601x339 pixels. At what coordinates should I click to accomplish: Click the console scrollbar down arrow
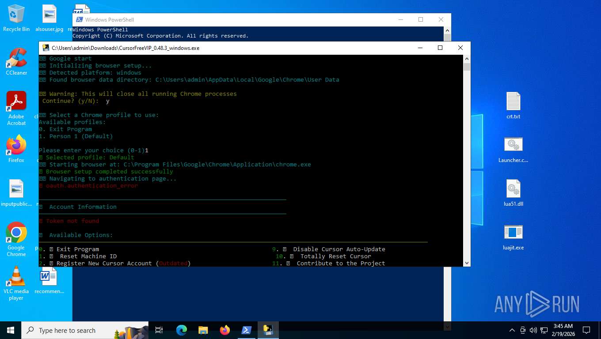467,263
